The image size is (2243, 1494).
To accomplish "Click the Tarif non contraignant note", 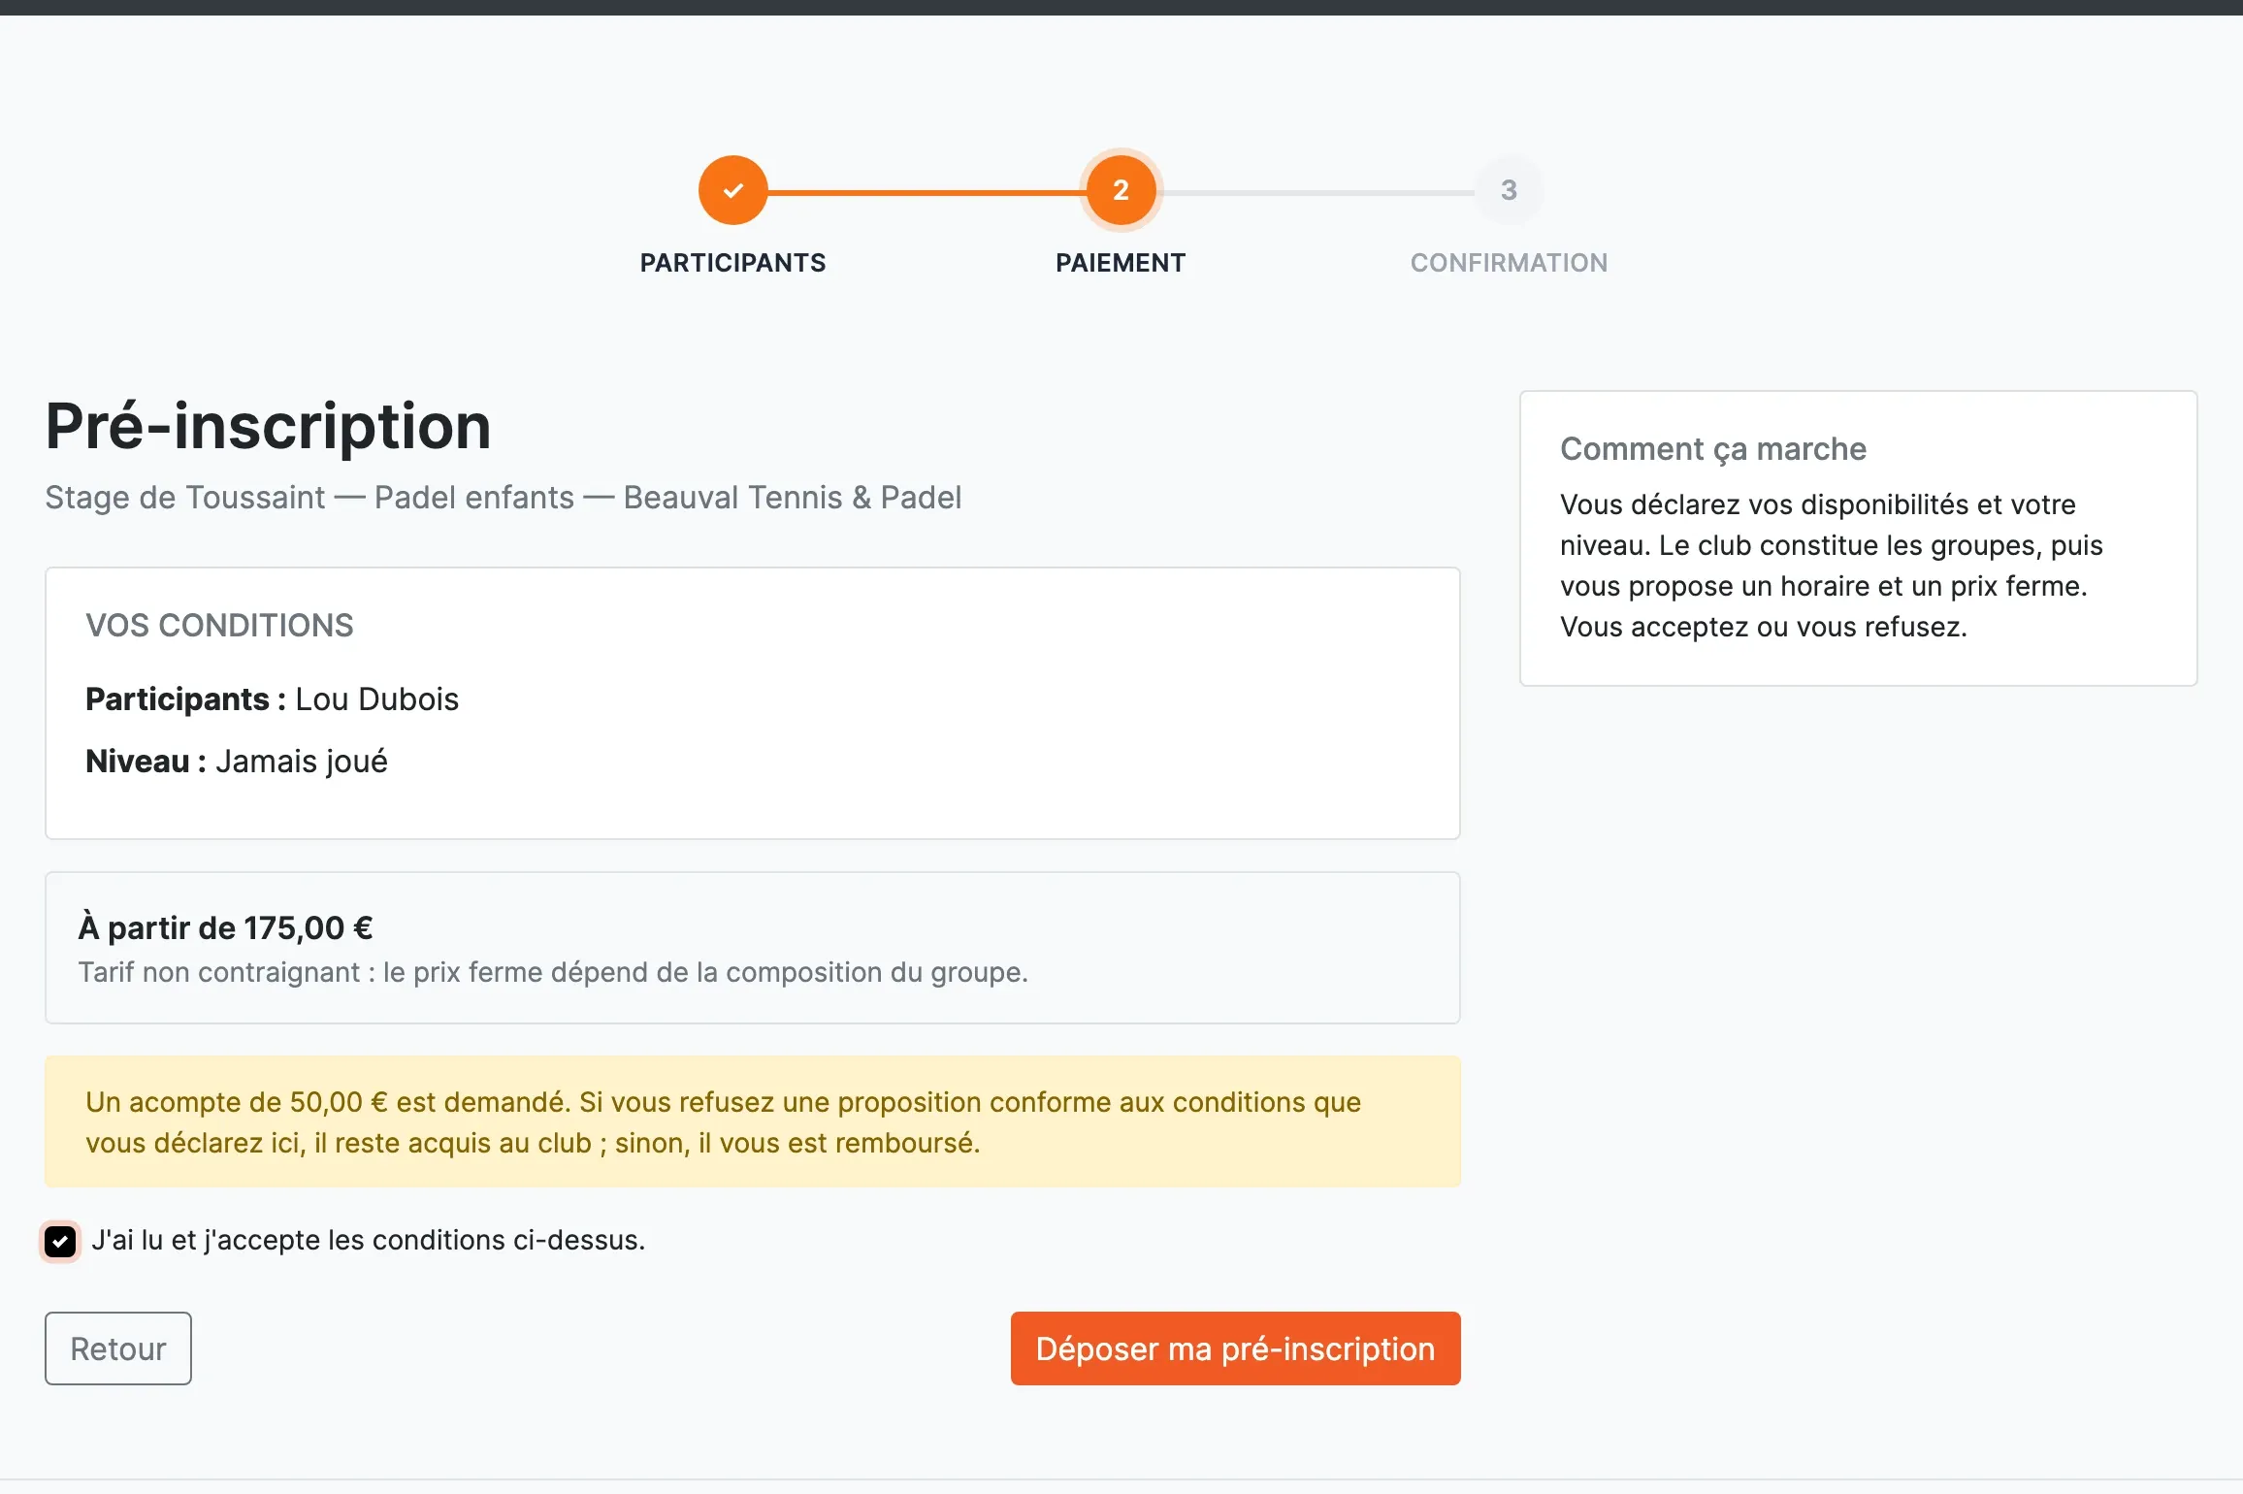I will point(553,972).
